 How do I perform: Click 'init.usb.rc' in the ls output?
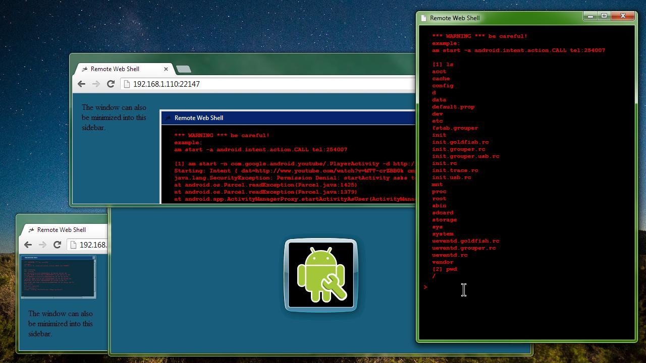point(451,177)
